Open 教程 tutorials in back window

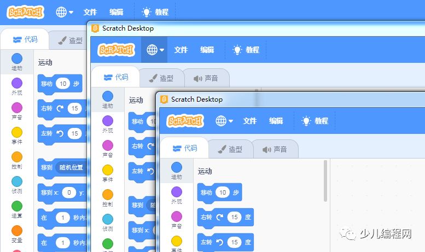(155, 12)
